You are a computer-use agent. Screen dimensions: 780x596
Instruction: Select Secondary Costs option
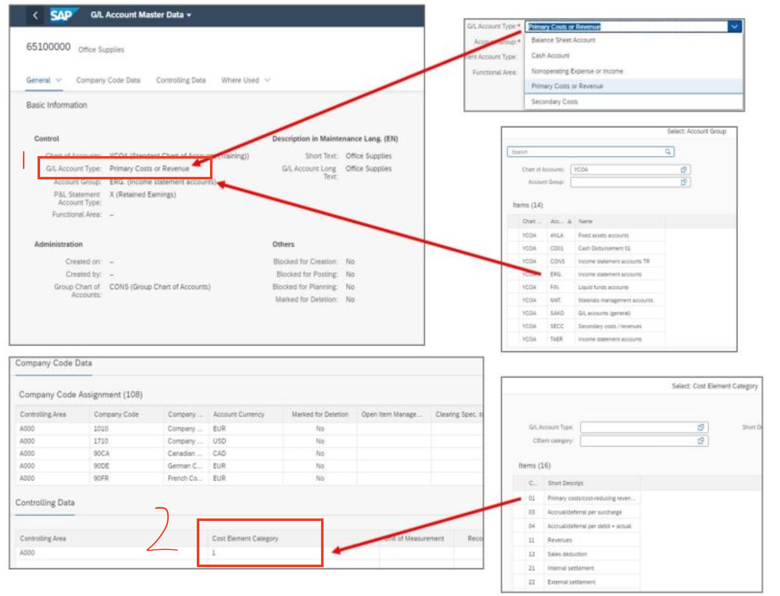634,102
